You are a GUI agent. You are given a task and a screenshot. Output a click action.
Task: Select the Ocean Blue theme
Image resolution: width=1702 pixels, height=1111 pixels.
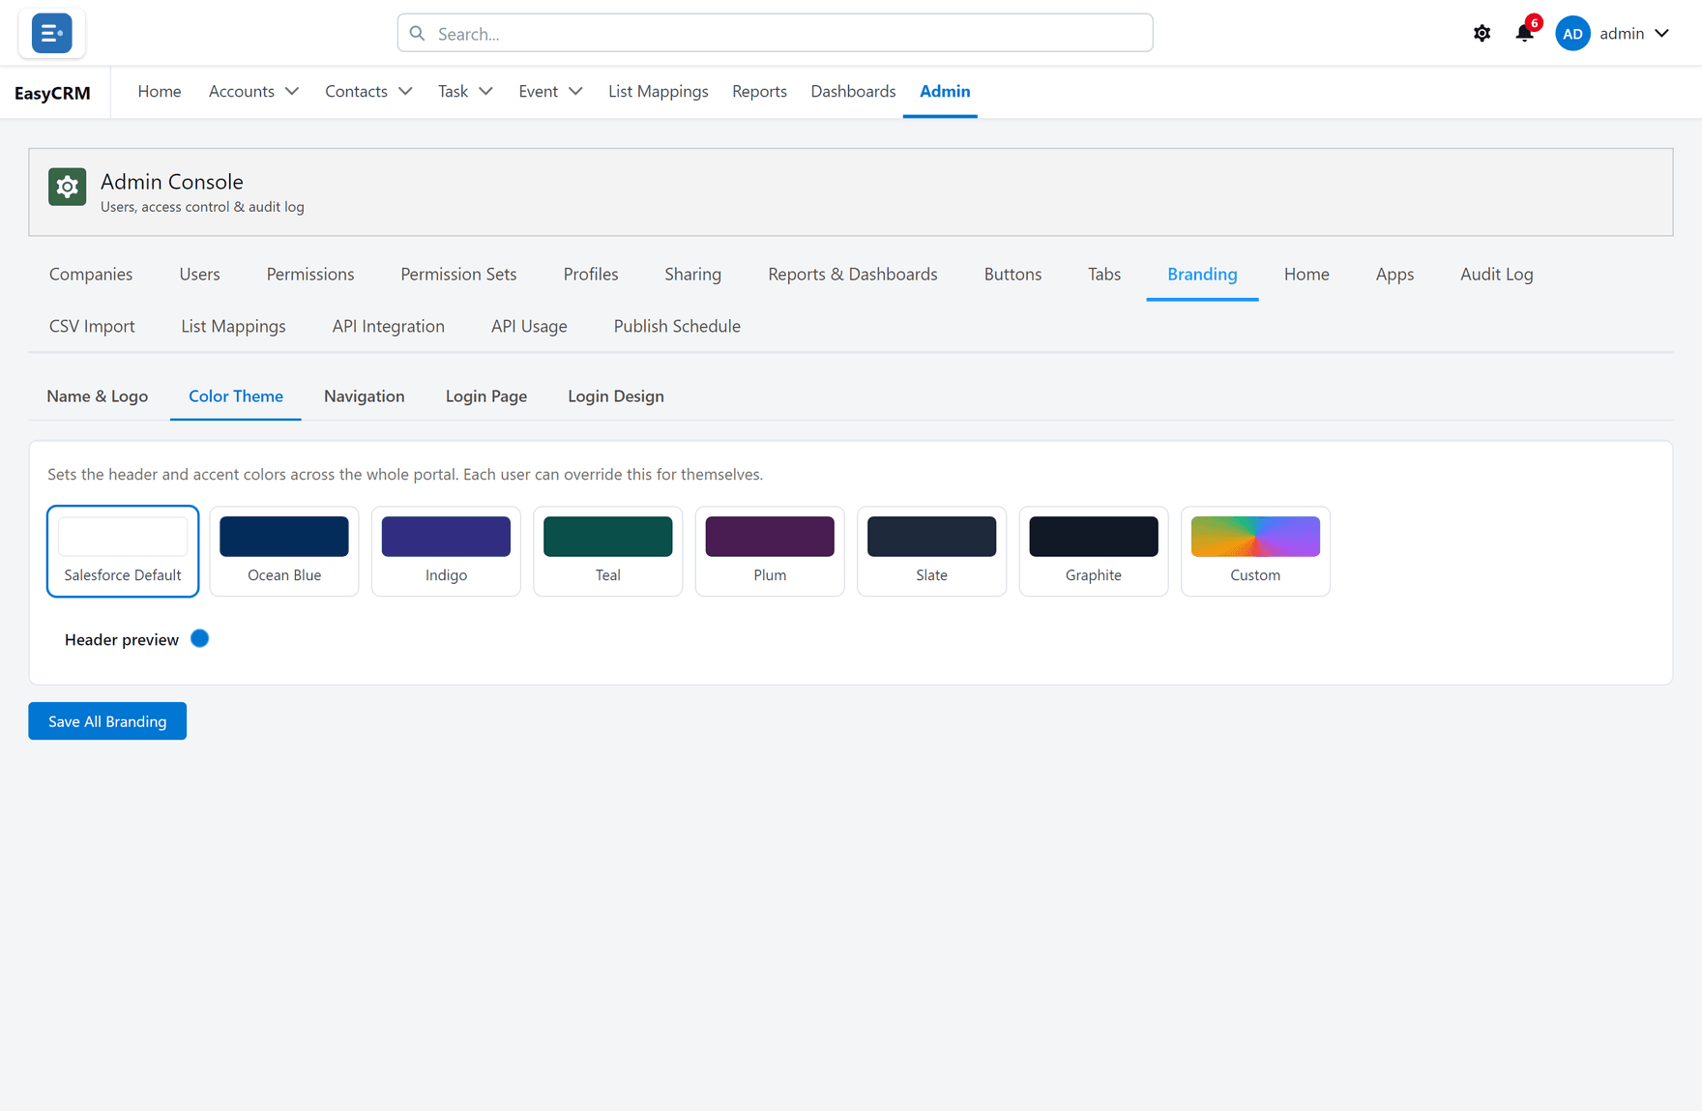tap(284, 551)
